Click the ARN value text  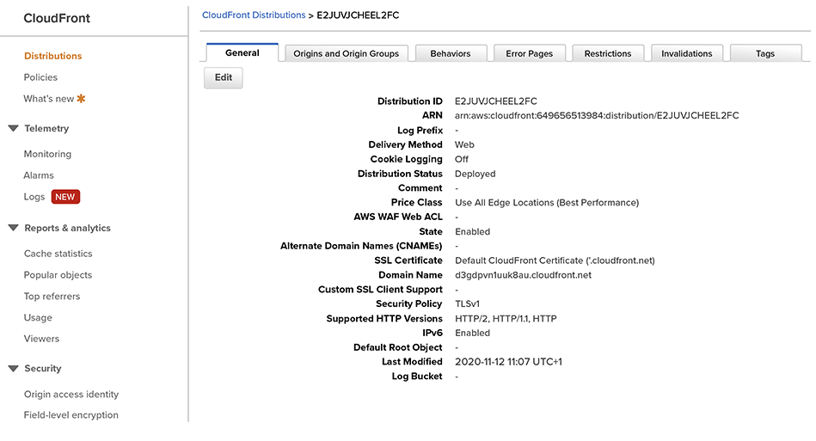[x=597, y=115]
